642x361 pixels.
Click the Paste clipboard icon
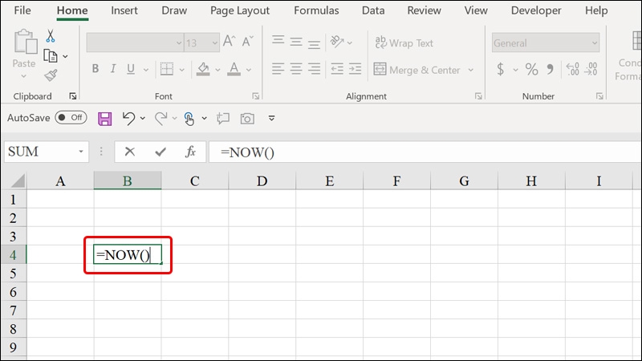(25, 42)
